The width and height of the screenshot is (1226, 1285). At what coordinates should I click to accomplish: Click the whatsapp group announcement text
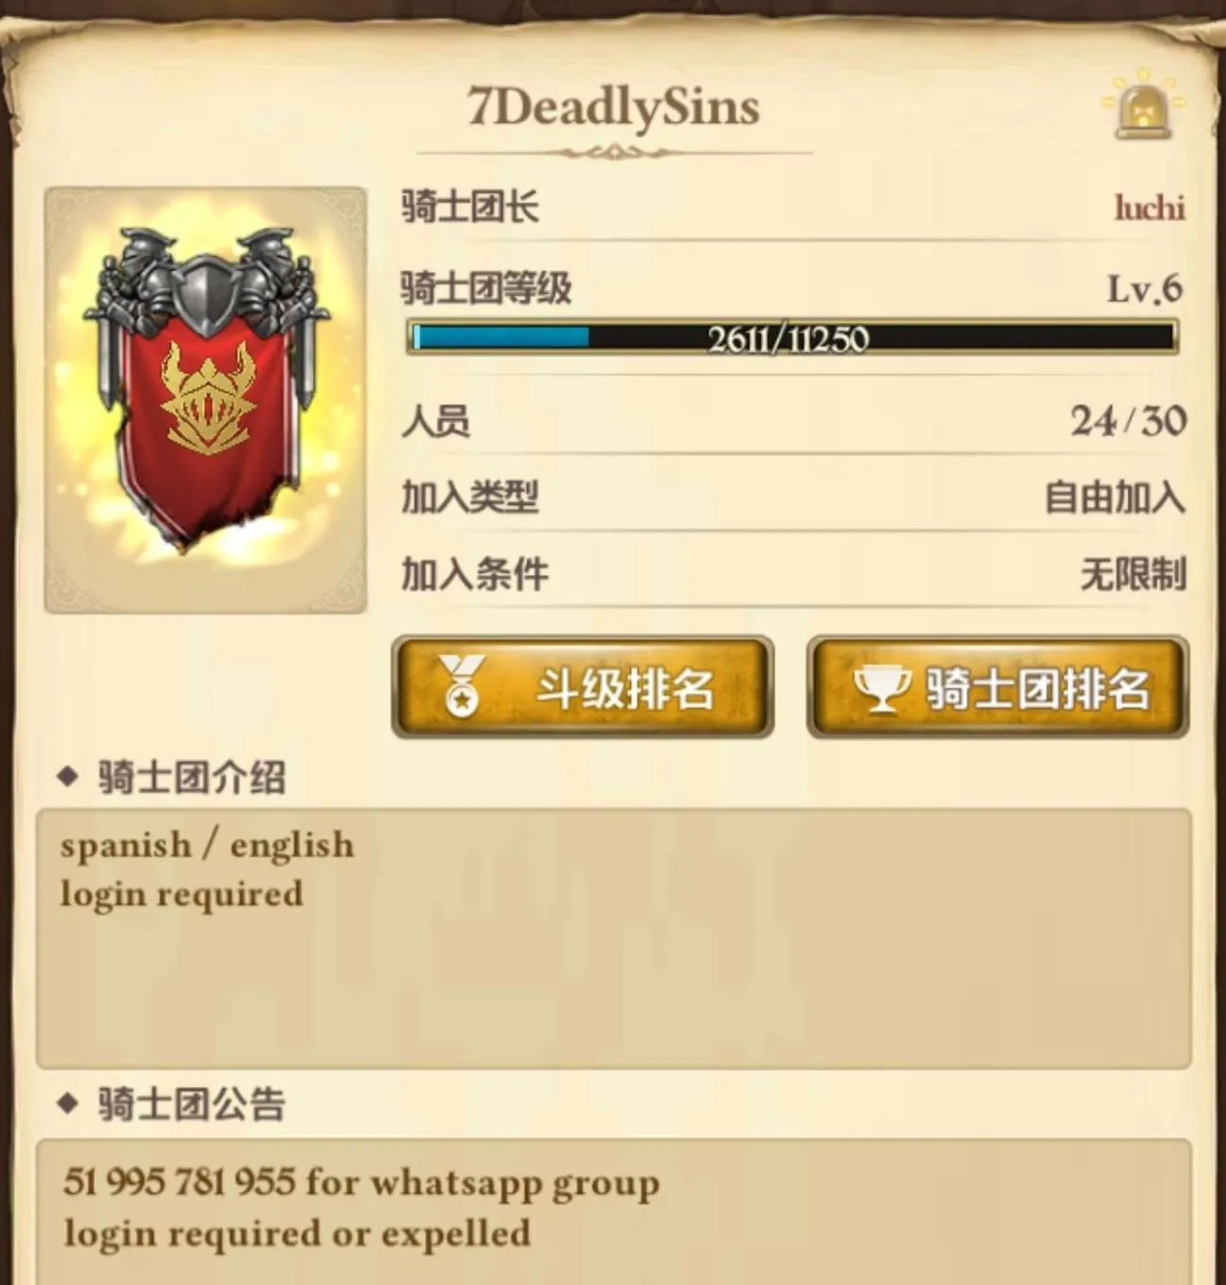point(362,1184)
